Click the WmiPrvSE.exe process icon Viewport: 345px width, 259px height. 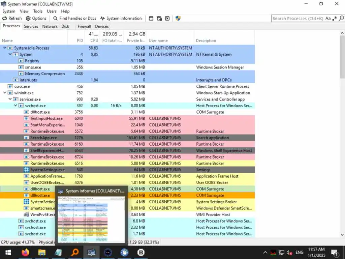pyautogui.click(x=26, y=214)
